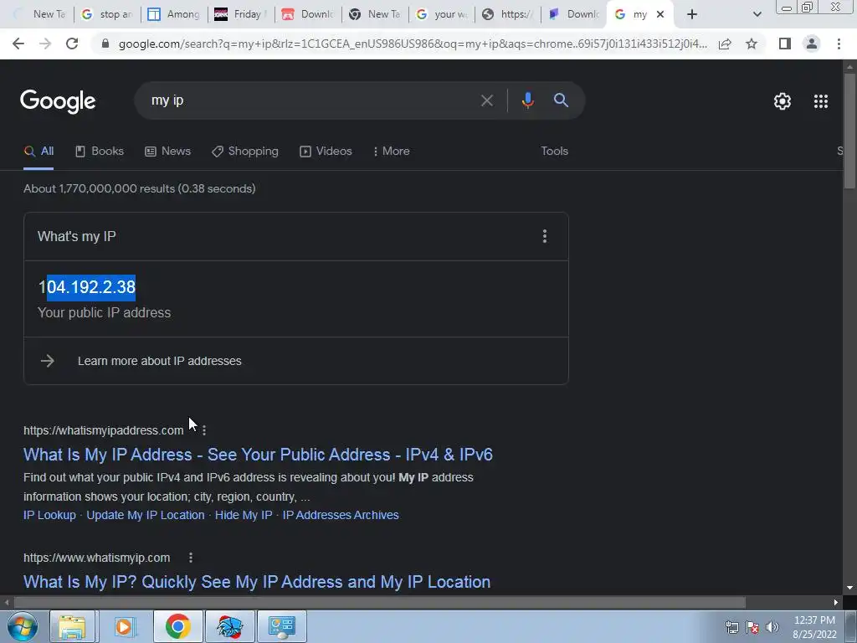Click the Google logo

click(58, 101)
